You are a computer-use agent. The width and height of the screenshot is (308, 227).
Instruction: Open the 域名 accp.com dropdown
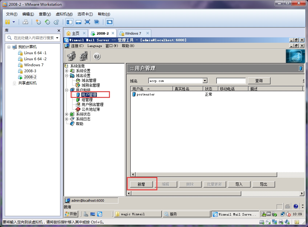[x=205, y=81]
